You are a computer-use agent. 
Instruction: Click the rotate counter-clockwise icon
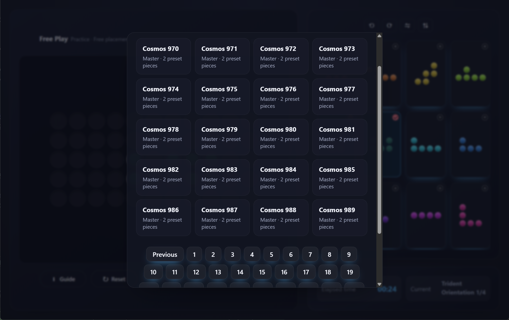click(x=372, y=26)
